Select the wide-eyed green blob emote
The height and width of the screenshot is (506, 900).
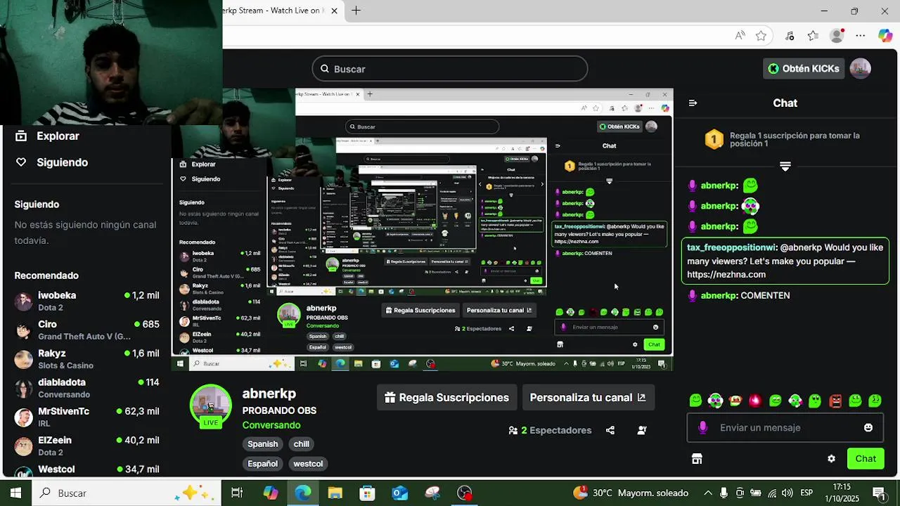pyautogui.click(x=815, y=401)
